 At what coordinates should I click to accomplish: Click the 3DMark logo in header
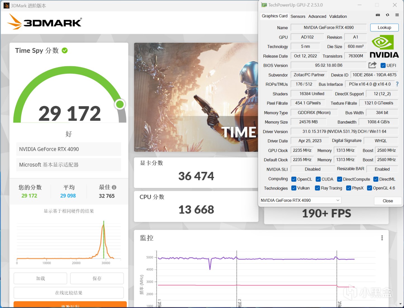pyautogui.click(x=44, y=22)
